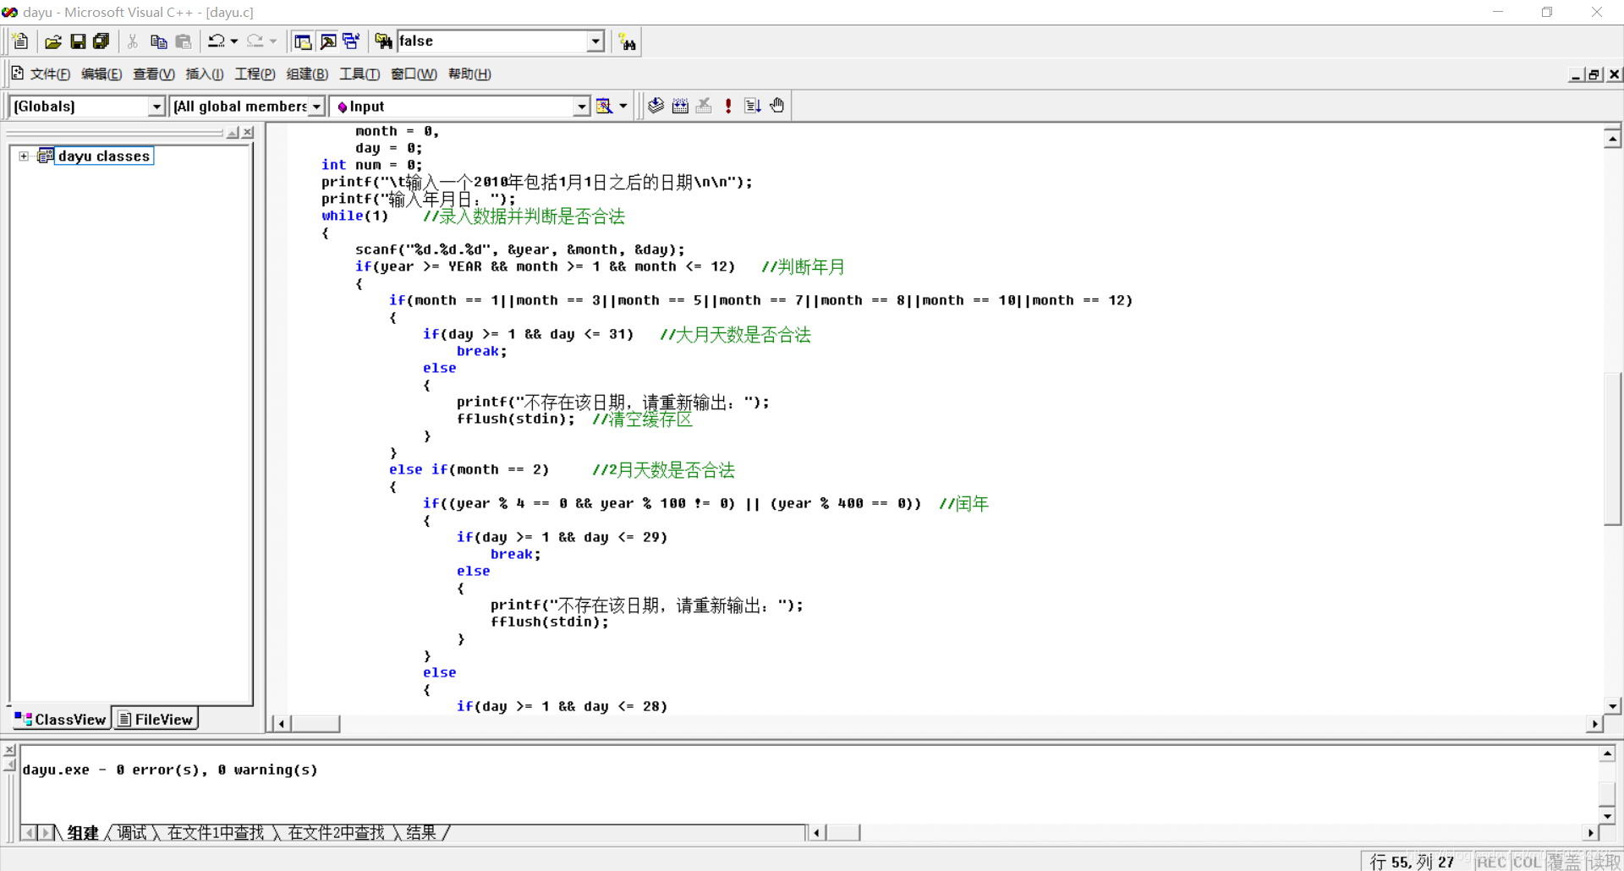The width and height of the screenshot is (1624, 871).
Task: Open the 帮助(H) menu
Action: pos(469,74)
